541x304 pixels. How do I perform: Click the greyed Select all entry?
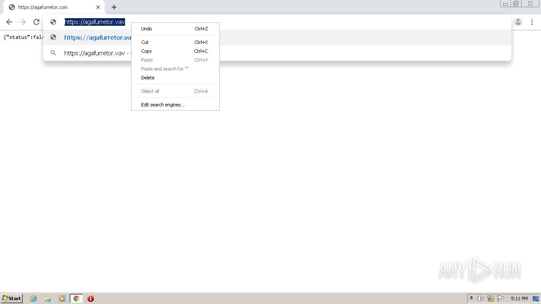pos(175,91)
